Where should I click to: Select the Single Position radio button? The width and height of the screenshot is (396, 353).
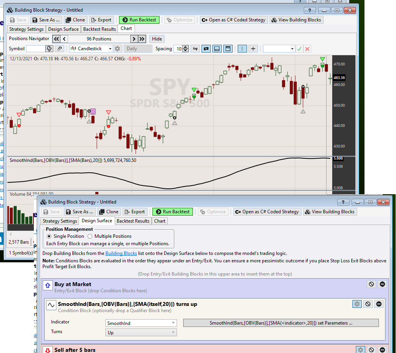[49, 236]
